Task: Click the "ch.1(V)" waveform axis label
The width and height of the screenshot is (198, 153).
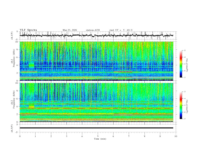Action: [x=12, y=35]
